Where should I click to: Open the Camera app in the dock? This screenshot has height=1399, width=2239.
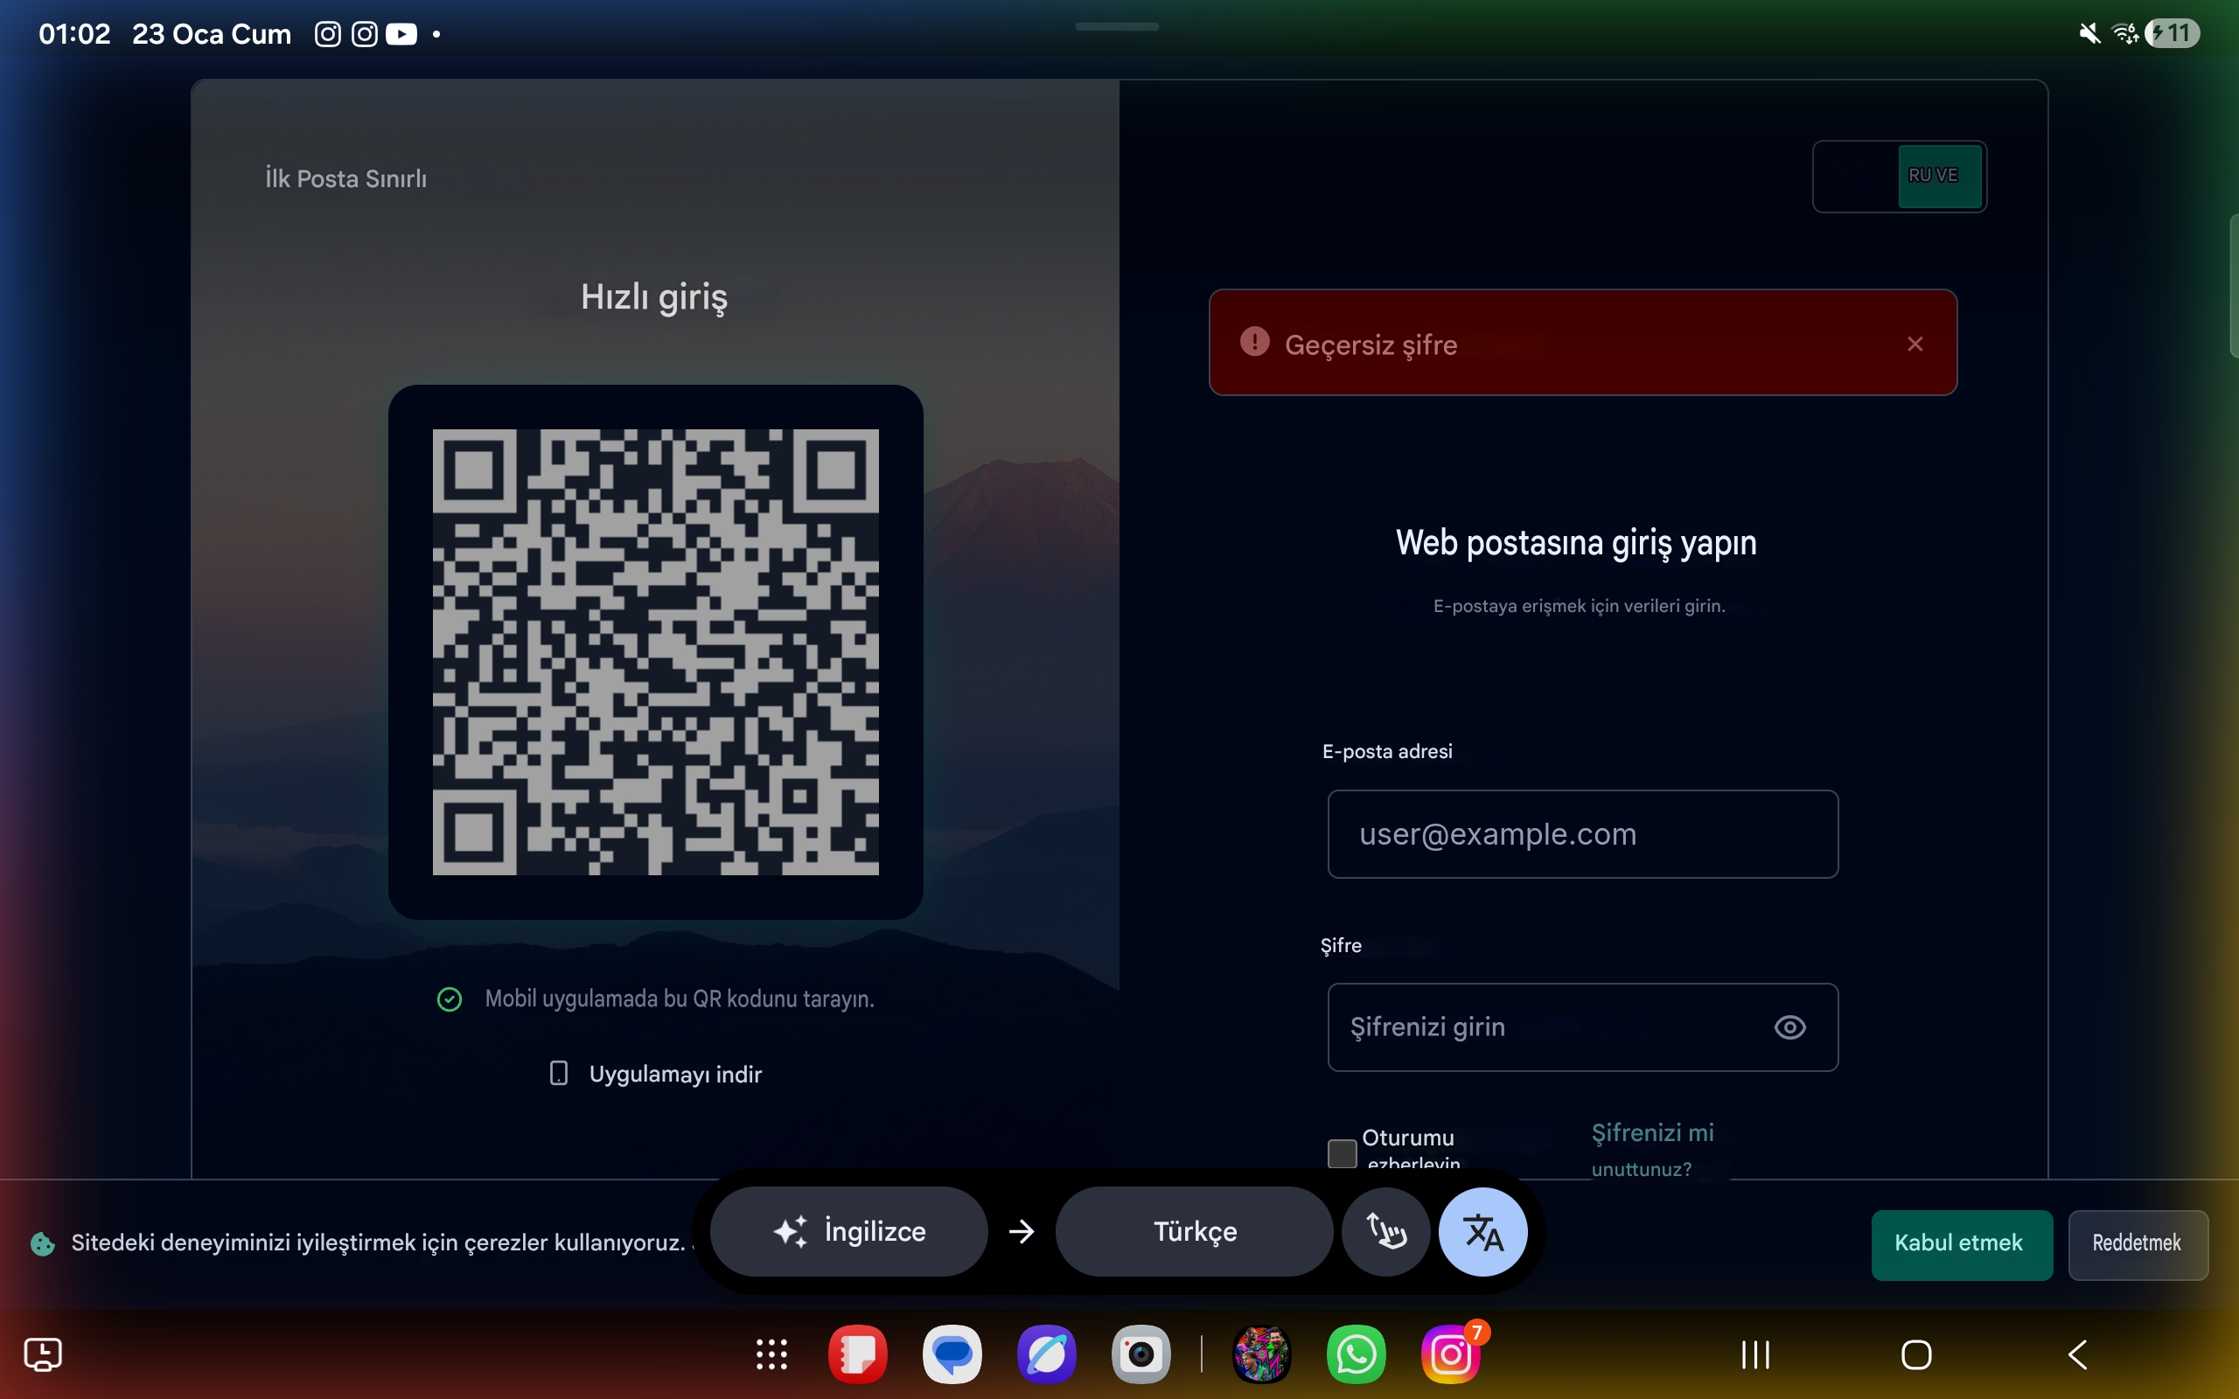[x=1140, y=1354]
